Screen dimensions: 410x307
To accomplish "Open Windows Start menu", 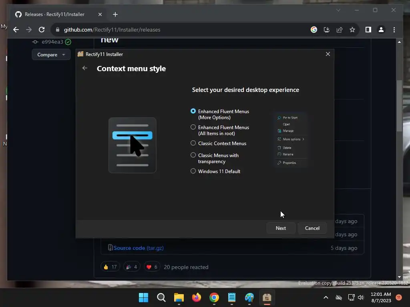I will click(x=143, y=297).
